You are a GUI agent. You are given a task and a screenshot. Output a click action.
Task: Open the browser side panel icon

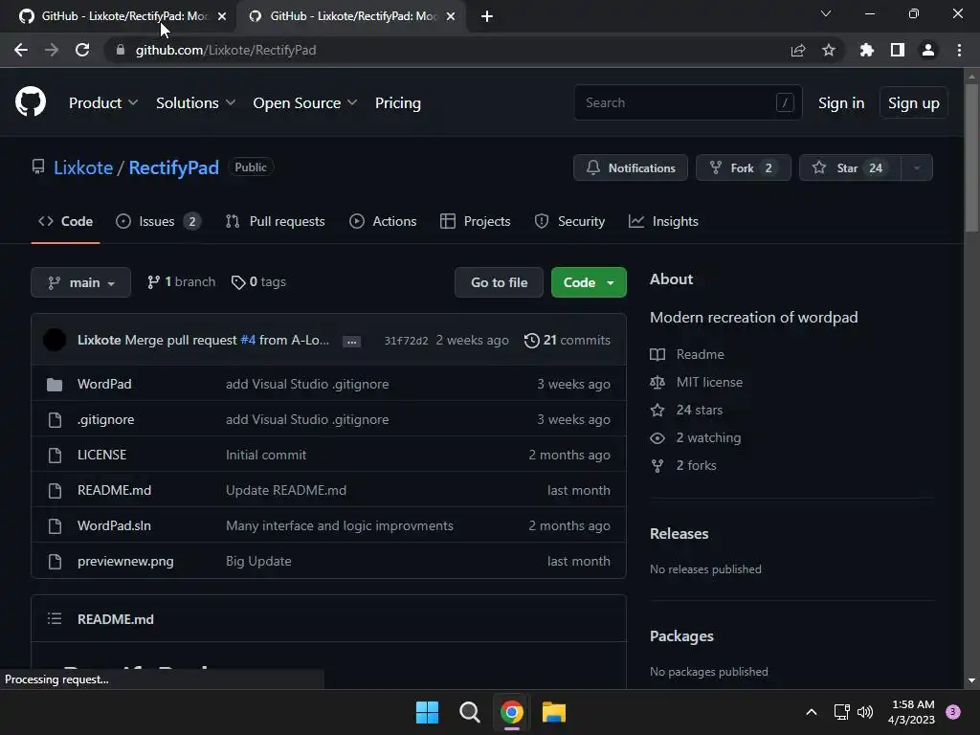click(898, 50)
